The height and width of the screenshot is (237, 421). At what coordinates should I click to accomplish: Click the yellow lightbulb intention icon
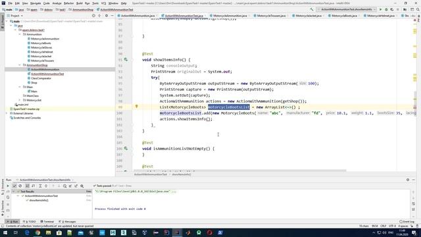pyautogui.click(x=136, y=107)
